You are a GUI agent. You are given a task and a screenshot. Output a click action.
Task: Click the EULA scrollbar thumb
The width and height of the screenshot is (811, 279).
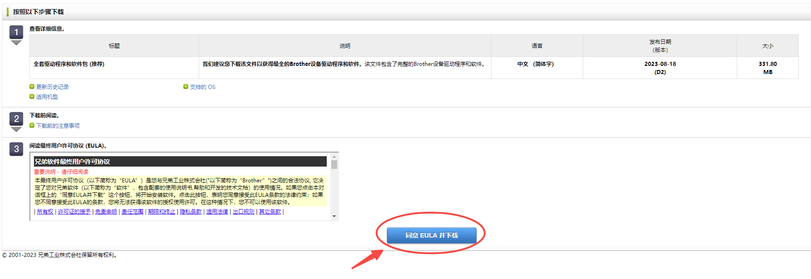tap(334, 164)
